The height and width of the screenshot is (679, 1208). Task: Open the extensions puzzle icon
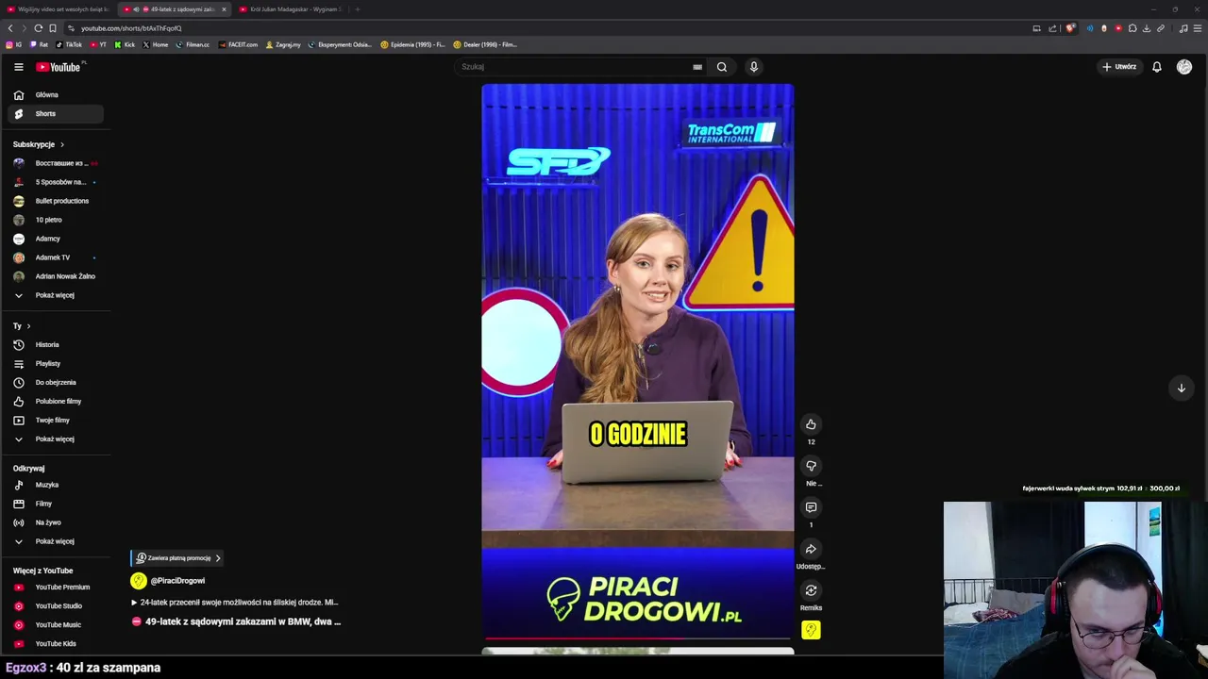pyautogui.click(x=1132, y=28)
